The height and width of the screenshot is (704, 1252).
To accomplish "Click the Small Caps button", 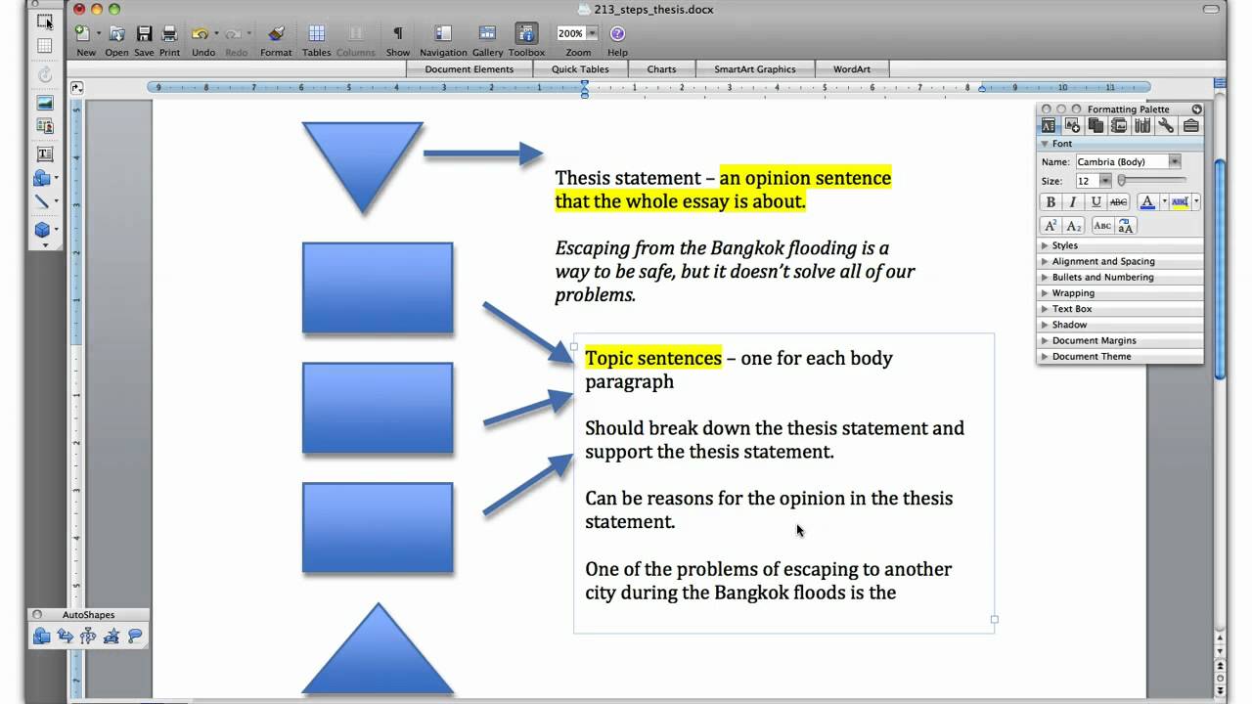I will point(1101,226).
